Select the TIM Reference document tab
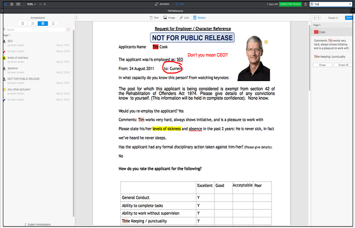355x228 pixels. point(175,11)
